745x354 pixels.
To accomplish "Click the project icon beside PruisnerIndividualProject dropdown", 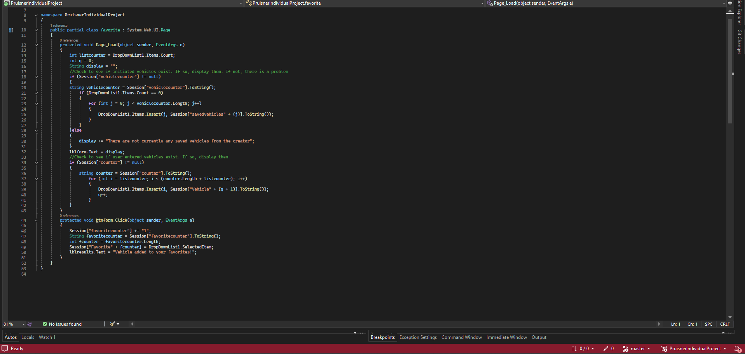I will (7, 3).
